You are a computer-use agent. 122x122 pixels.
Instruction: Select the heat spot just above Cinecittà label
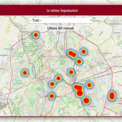[x=86, y=101]
